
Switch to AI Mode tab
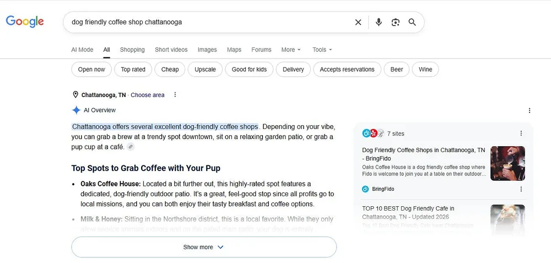(82, 50)
